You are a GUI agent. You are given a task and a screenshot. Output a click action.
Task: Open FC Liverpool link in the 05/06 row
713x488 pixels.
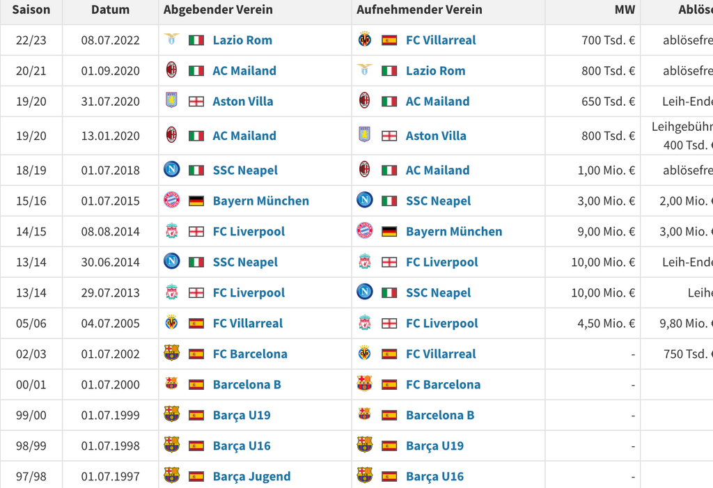(x=441, y=323)
